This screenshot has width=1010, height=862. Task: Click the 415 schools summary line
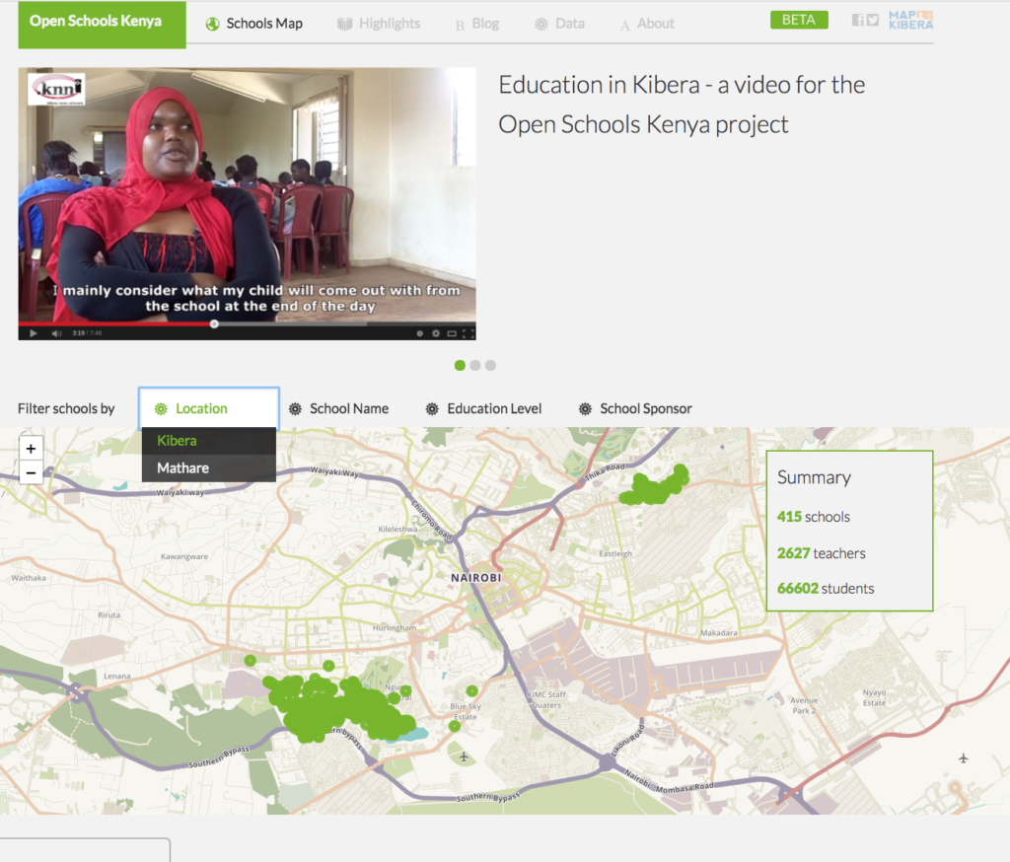coord(813,517)
